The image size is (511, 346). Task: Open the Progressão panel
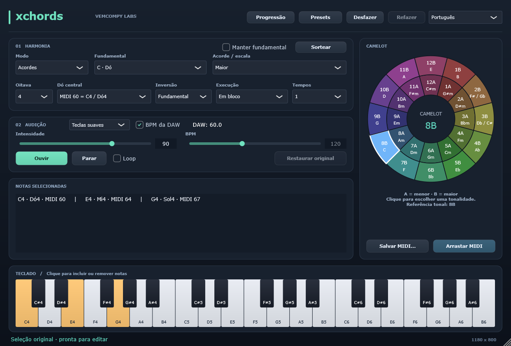(271, 17)
